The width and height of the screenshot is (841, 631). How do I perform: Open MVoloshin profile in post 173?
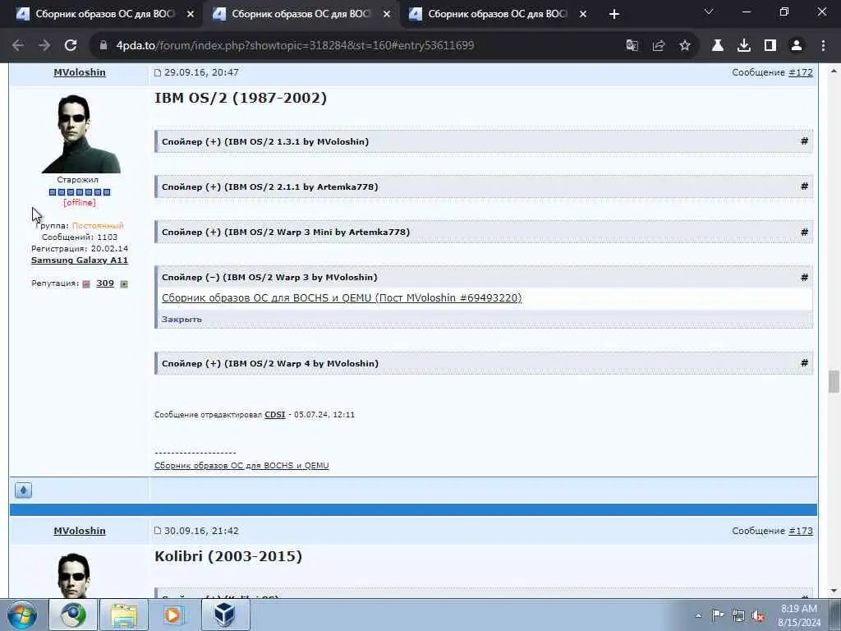tap(80, 531)
